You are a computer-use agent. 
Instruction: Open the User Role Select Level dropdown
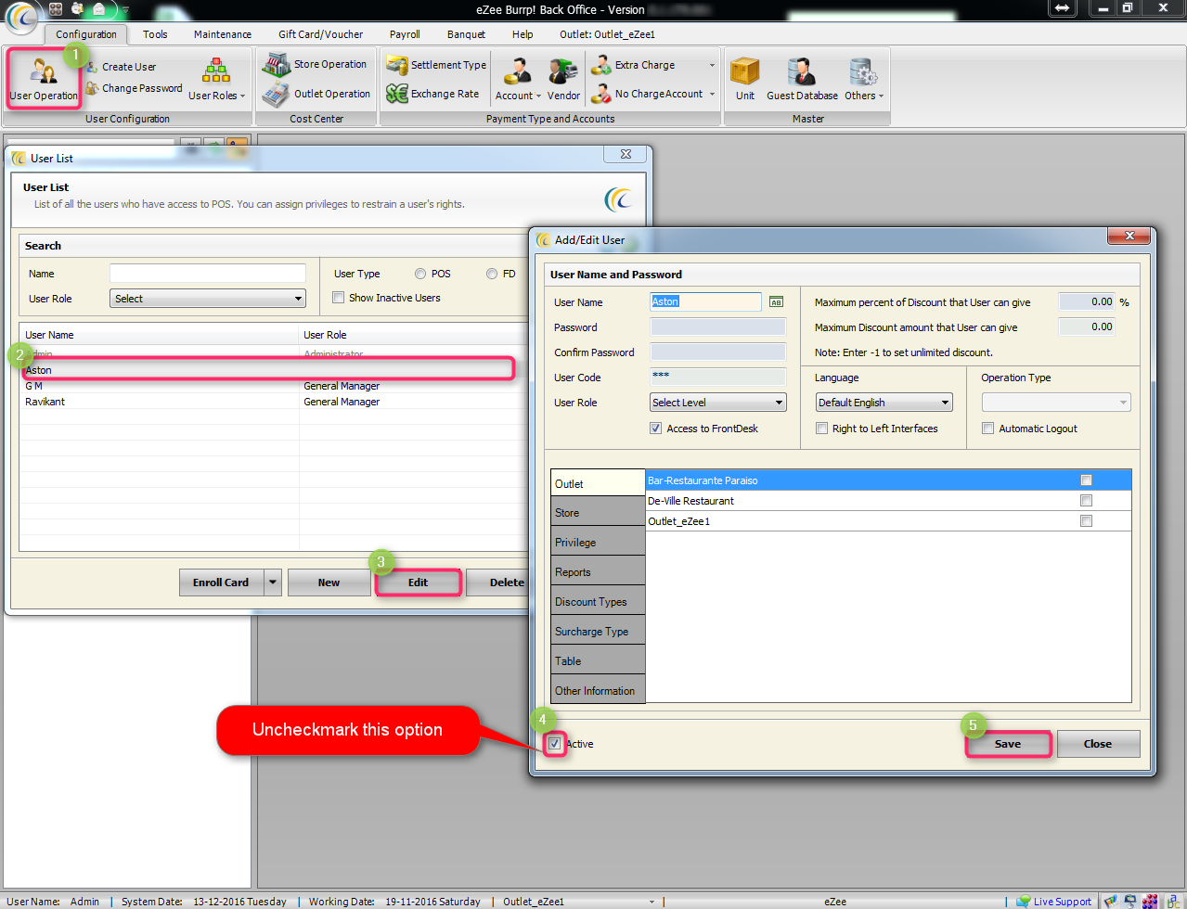tap(717, 403)
